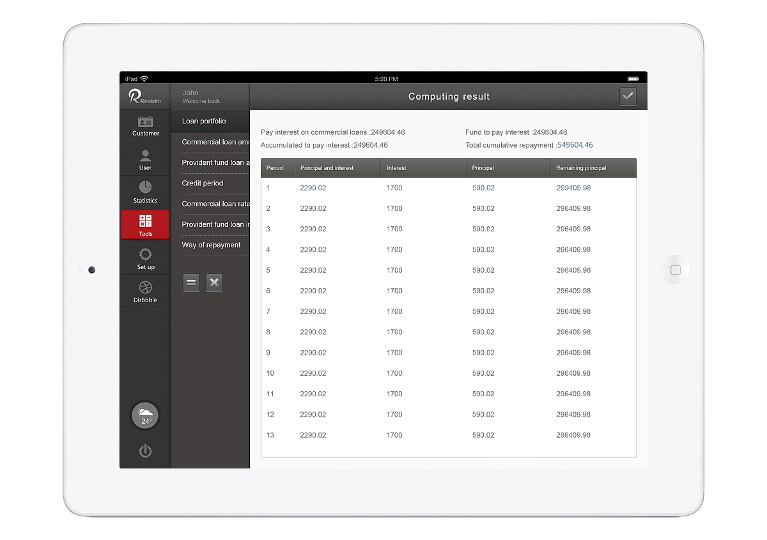767x540 pixels.
Task: Tap Fund to pay interest text
Action: pyautogui.click(x=516, y=132)
